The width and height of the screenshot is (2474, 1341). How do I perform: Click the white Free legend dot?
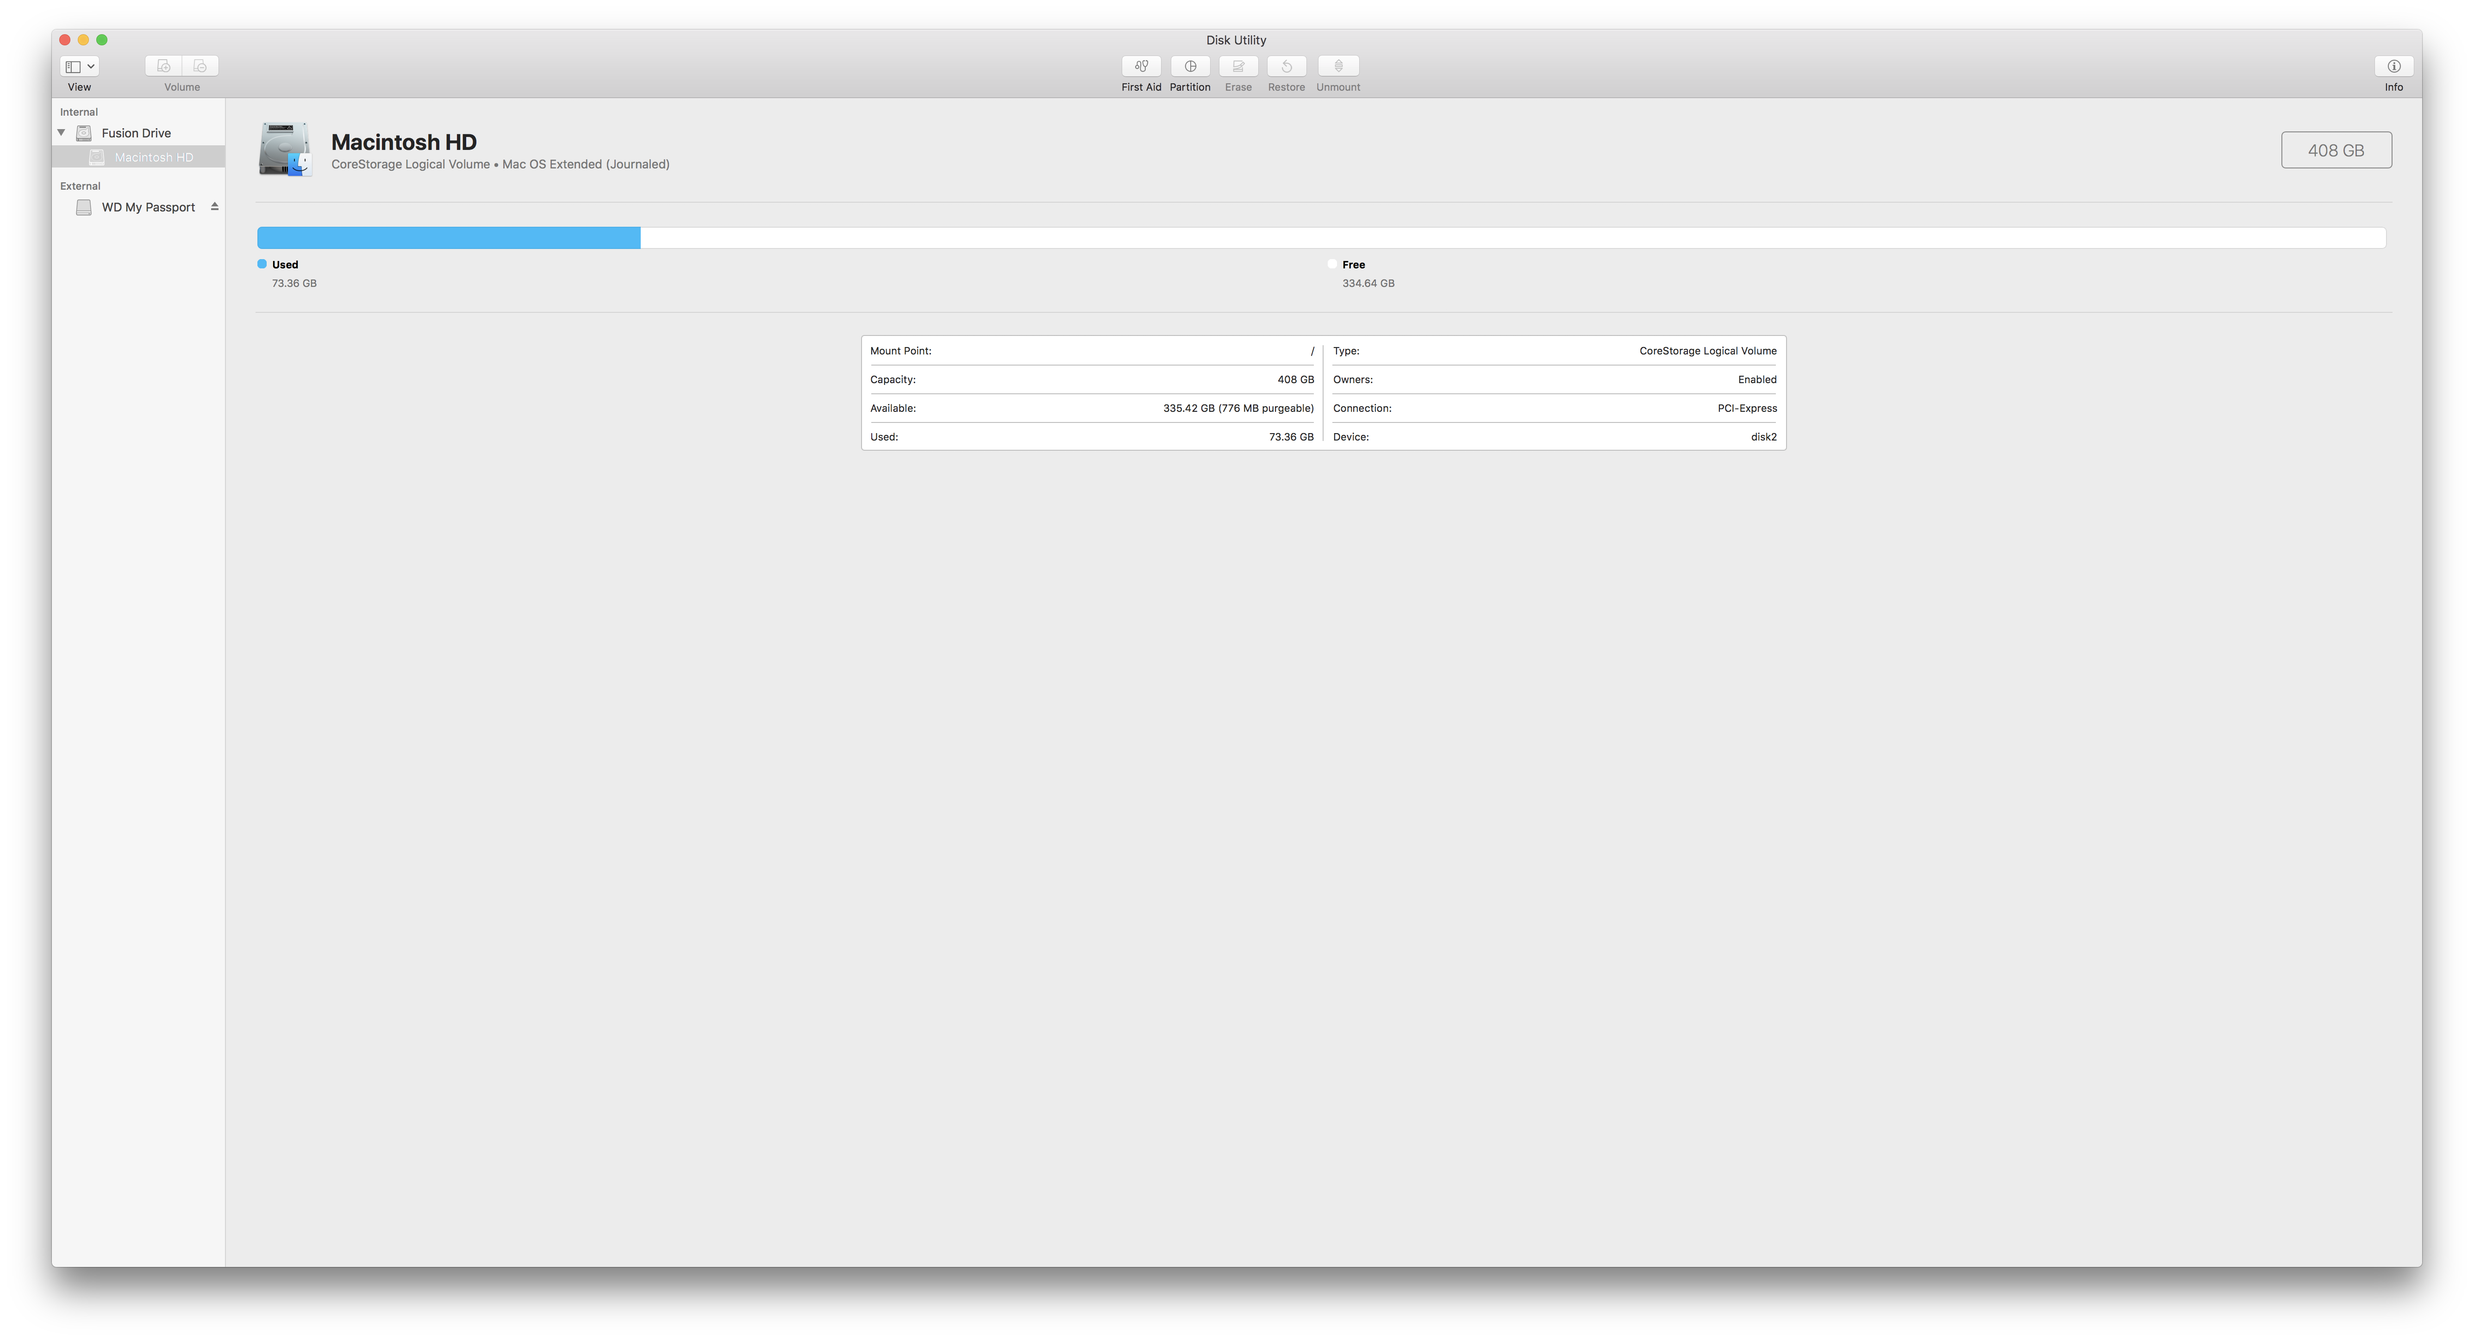pos(1332,264)
